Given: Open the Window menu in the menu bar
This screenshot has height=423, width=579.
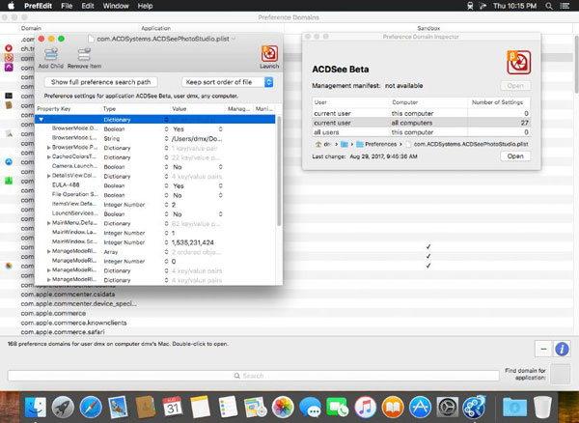Looking at the screenshot, I should (118, 6).
